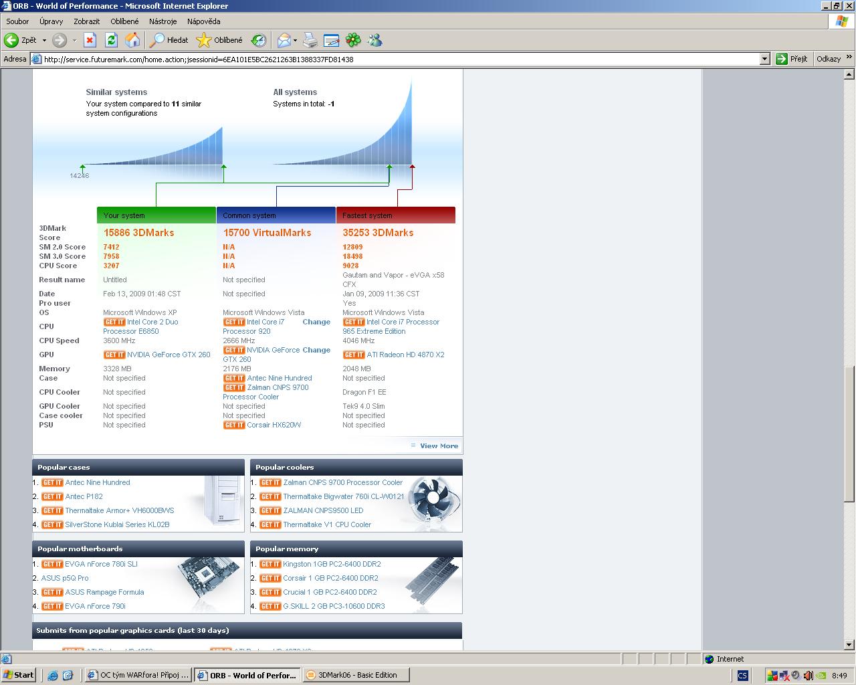The image size is (856, 685).
Task: Go back with the Zpět button
Action: [x=21, y=40]
